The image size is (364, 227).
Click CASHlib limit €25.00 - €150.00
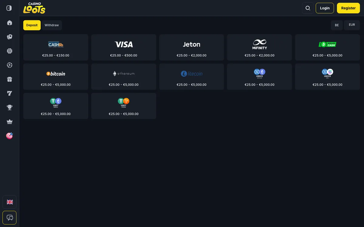point(56,55)
